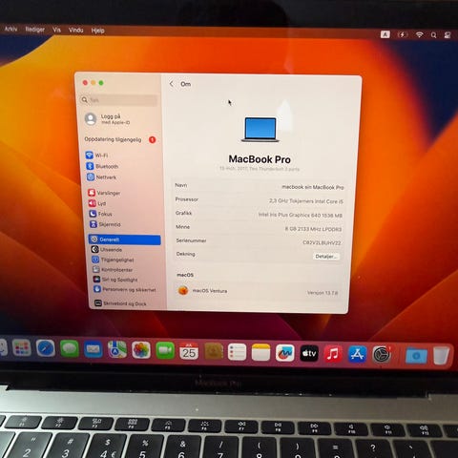
Task: Click the Intel Iris Plus Graphics 640 value
Action: coord(301,215)
